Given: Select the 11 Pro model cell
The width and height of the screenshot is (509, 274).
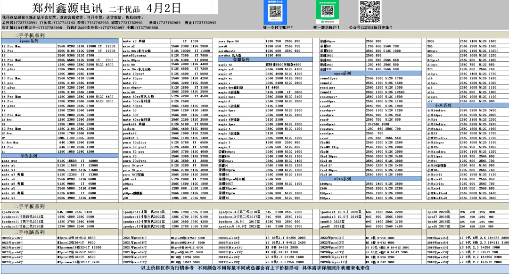Looking at the screenshot, I should point(29,147).
